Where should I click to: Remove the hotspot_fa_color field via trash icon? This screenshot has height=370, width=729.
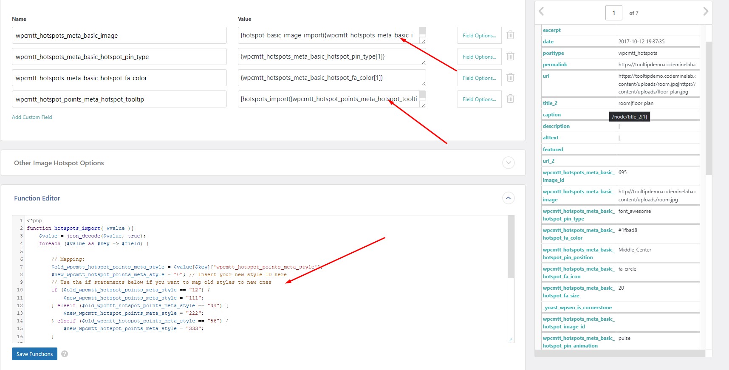coord(510,78)
